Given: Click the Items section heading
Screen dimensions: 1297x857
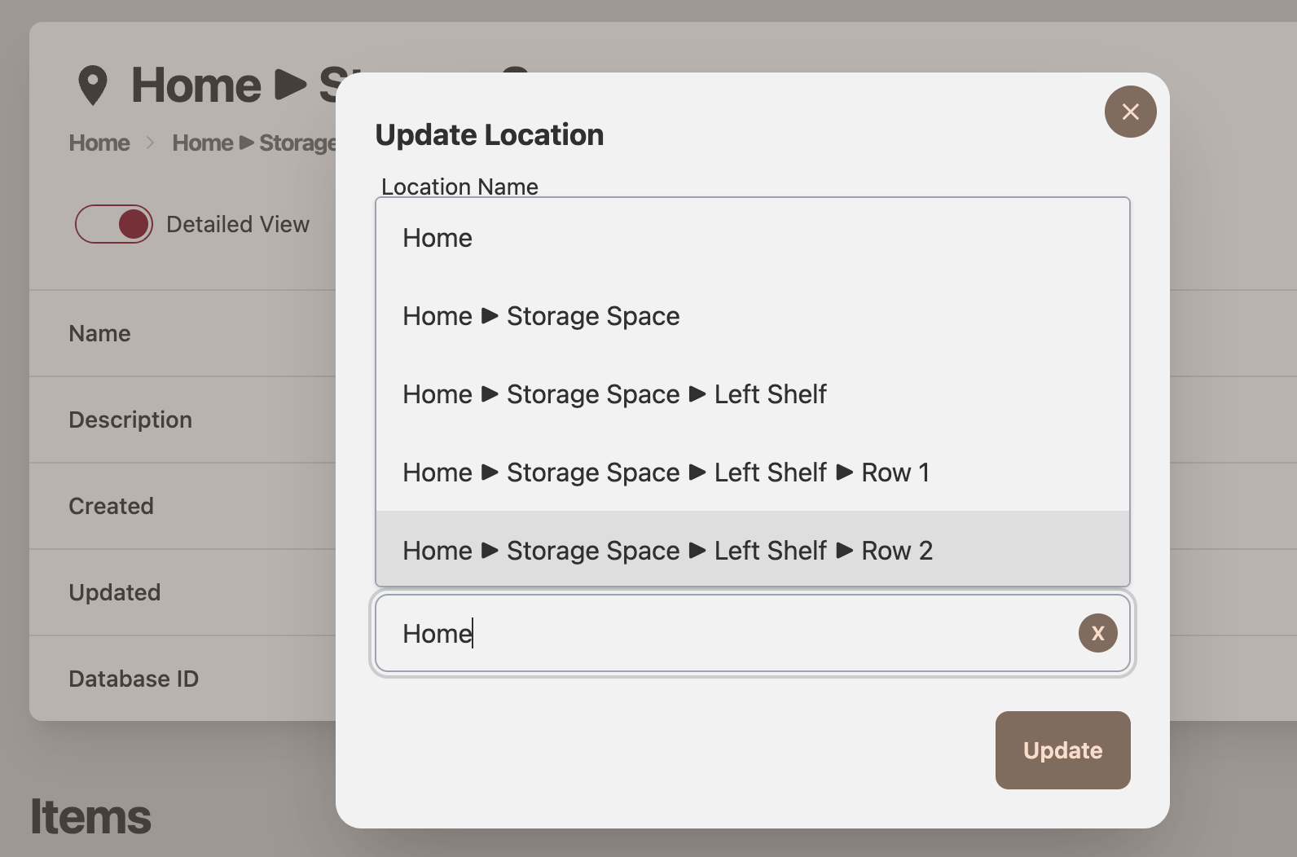Looking at the screenshot, I should pos(90,815).
